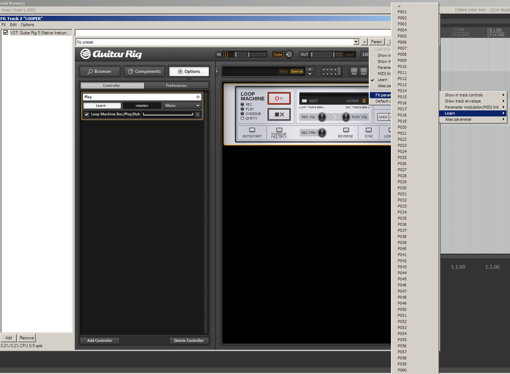The height and width of the screenshot is (374, 510).
Task: Open the rack tools virtual grid icon
Action: point(332,71)
